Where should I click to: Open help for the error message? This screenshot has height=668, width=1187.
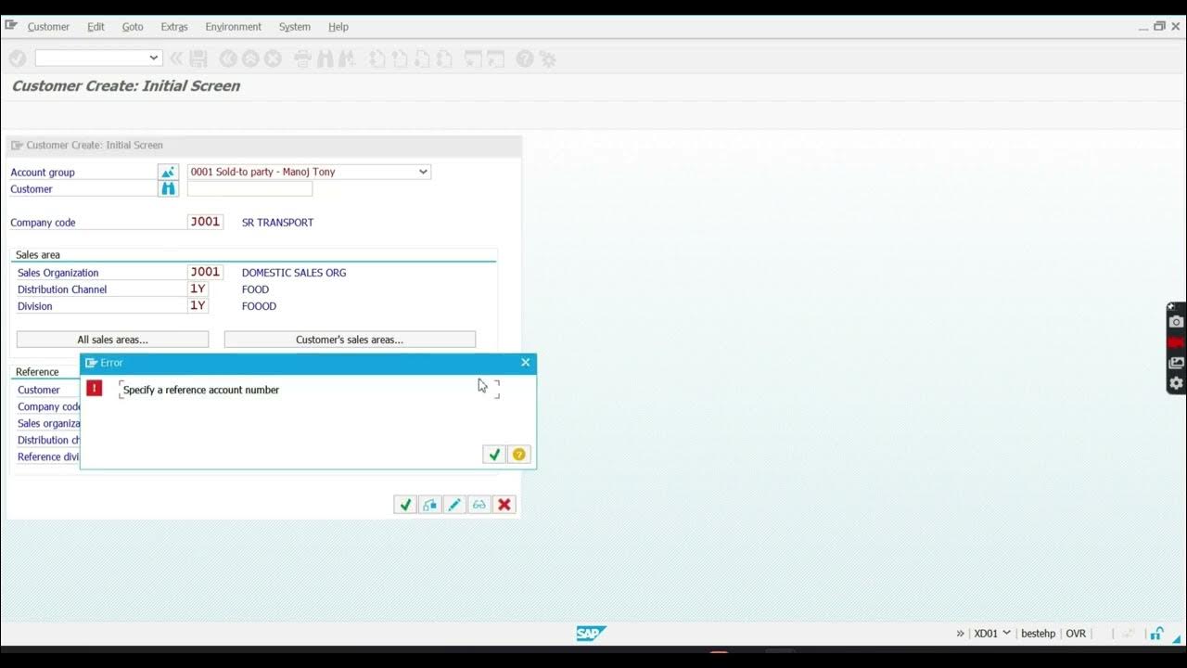click(x=519, y=455)
